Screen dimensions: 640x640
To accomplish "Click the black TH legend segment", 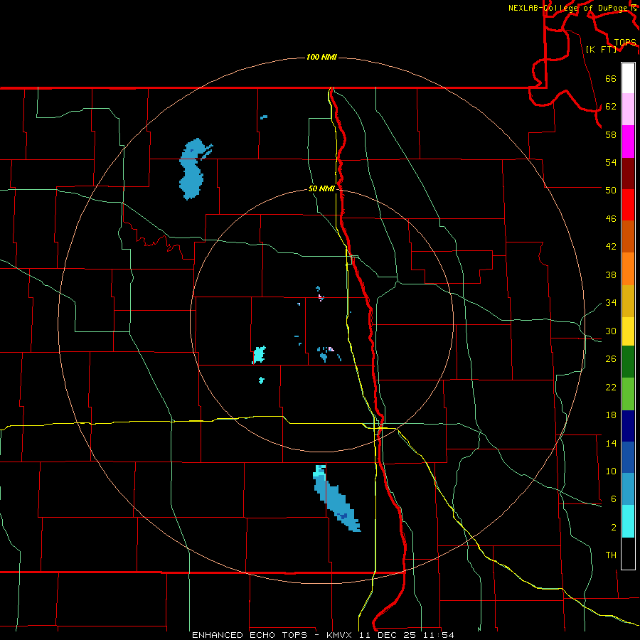I will point(628,553).
